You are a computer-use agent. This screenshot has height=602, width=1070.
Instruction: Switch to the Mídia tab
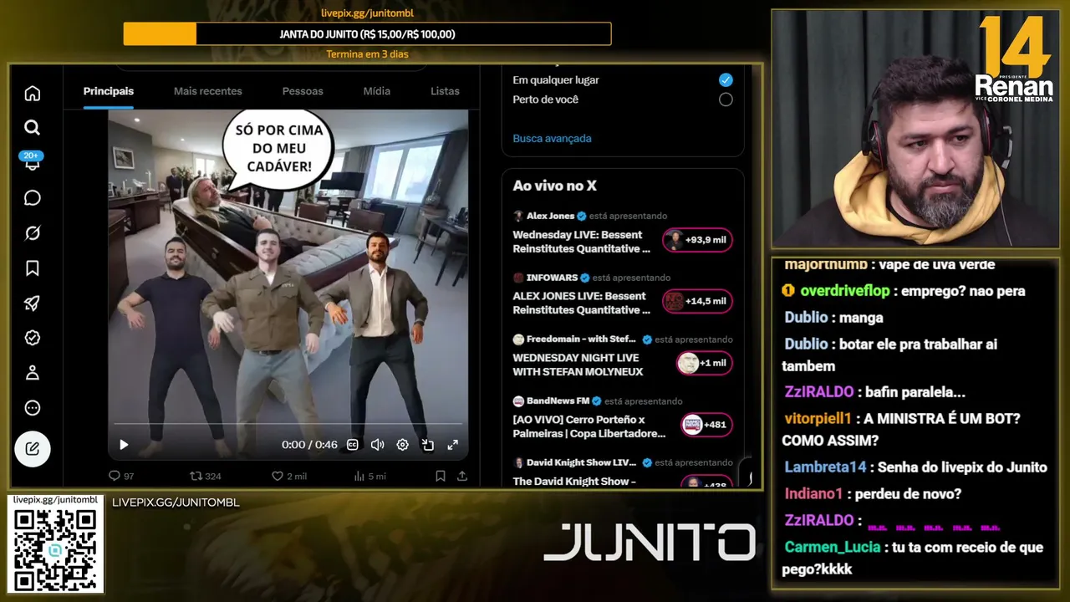point(377,91)
